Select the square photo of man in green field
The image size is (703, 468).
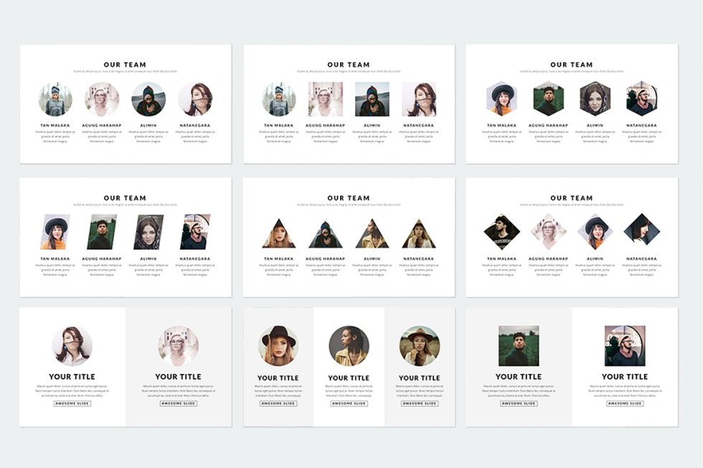519,346
